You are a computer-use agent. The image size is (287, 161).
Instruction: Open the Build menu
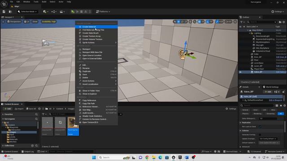tap(44, 2)
